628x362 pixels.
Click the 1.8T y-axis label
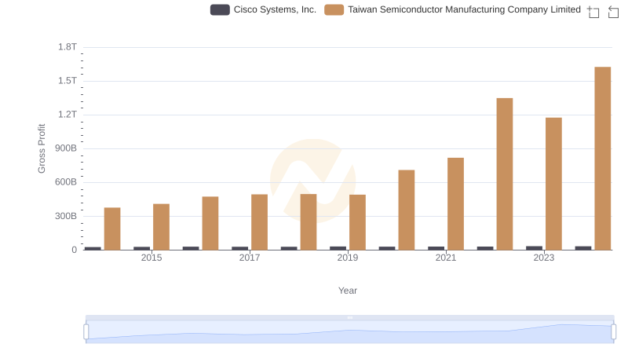coord(68,47)
